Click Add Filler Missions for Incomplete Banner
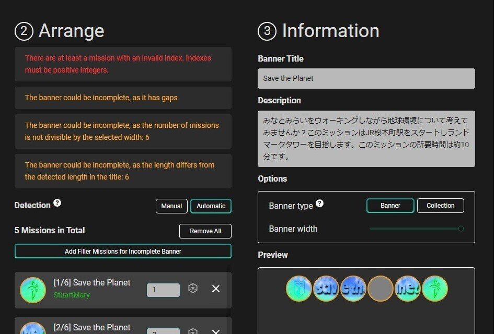 122,251
